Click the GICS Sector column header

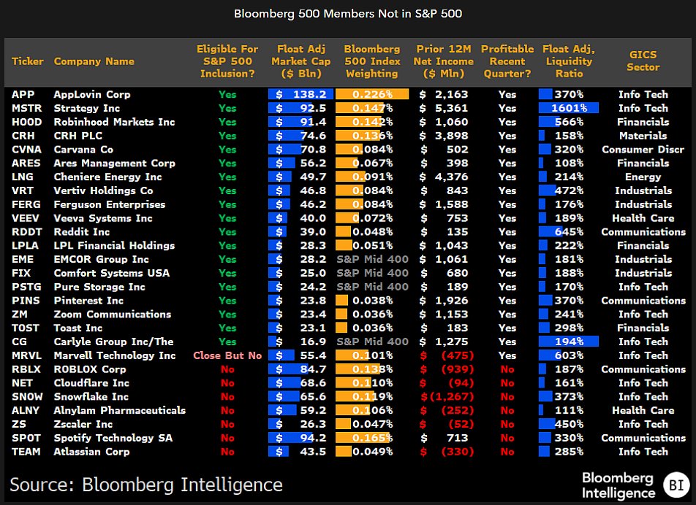point(643,61)
